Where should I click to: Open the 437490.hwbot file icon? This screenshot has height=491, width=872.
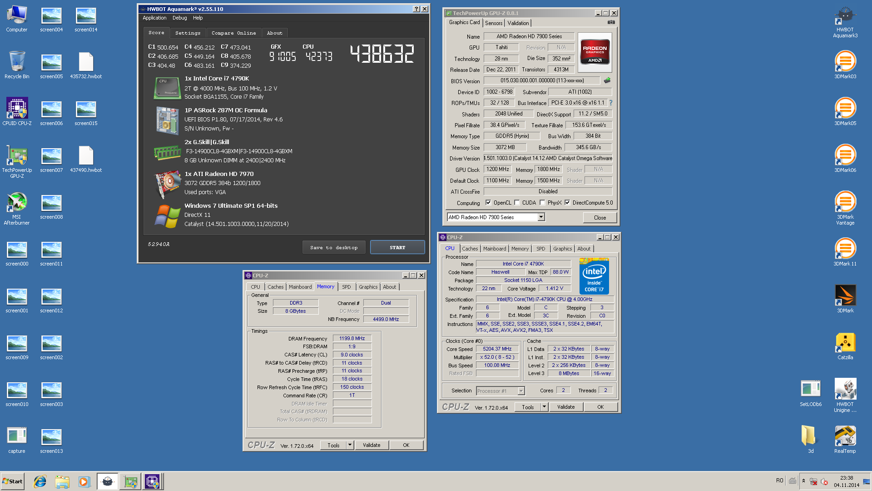(x=86, y=159)
